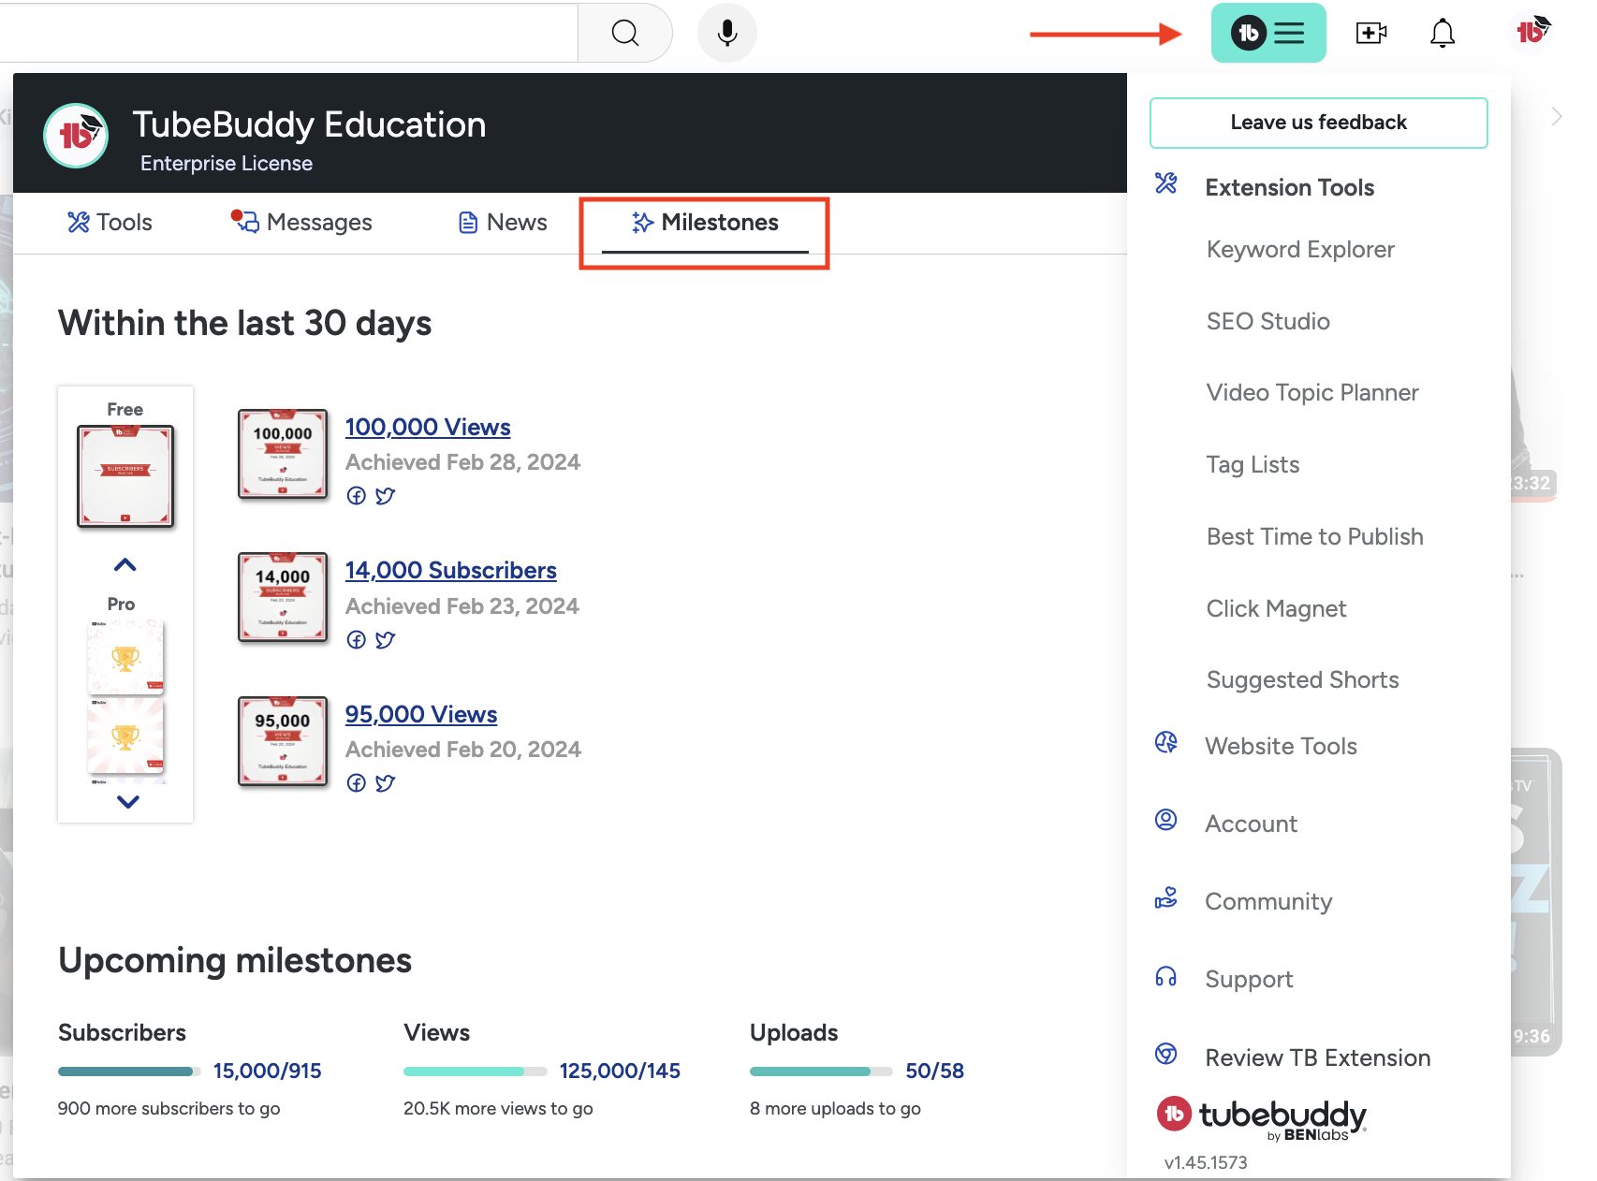Select the second Pro trophy template
The height and width of the screenshot is (1181, 1597).
coord(125,737)
